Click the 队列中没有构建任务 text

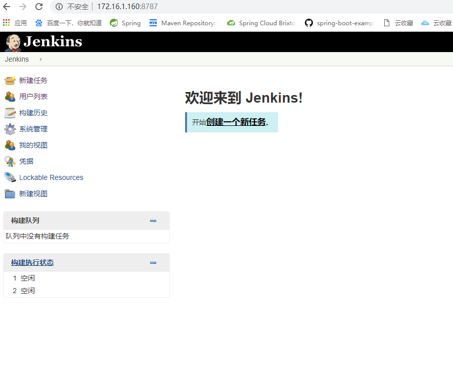37,236
